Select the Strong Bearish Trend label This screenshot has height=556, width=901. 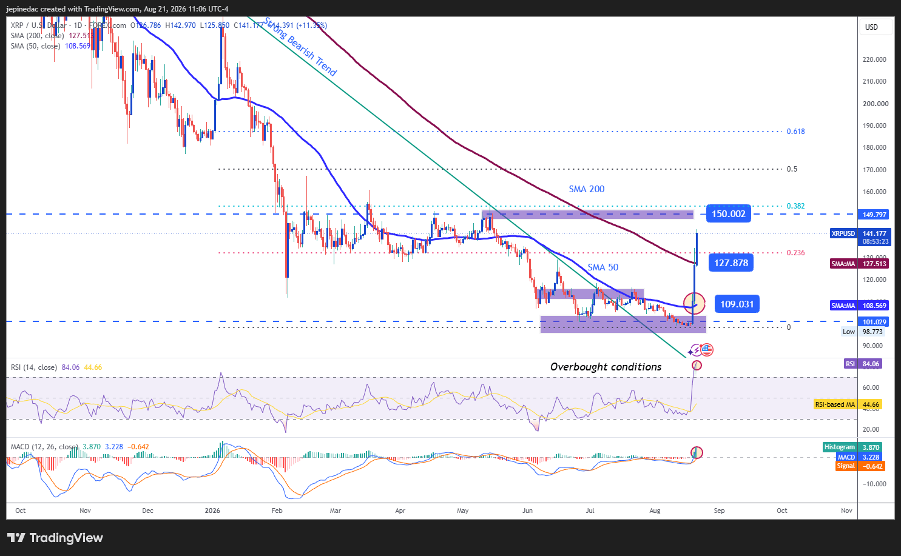point(301,47)
